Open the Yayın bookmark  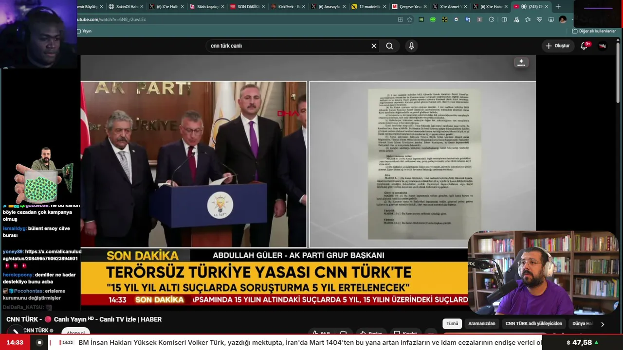point(85,31)
